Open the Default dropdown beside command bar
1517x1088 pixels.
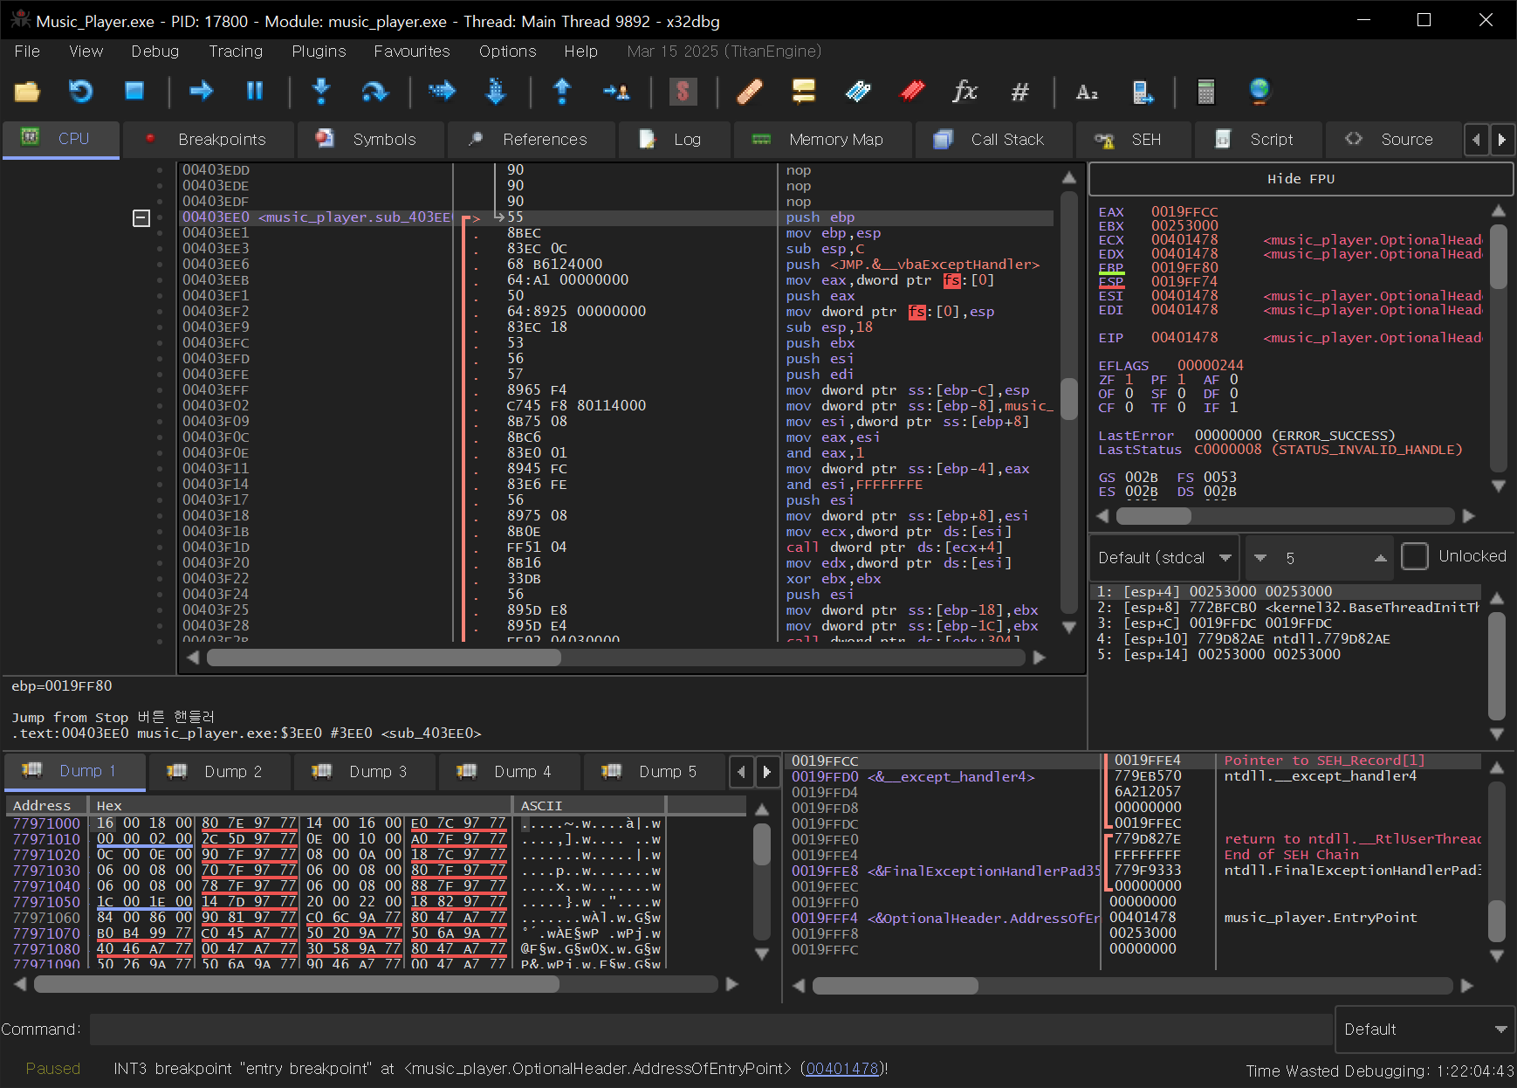1424,1029
